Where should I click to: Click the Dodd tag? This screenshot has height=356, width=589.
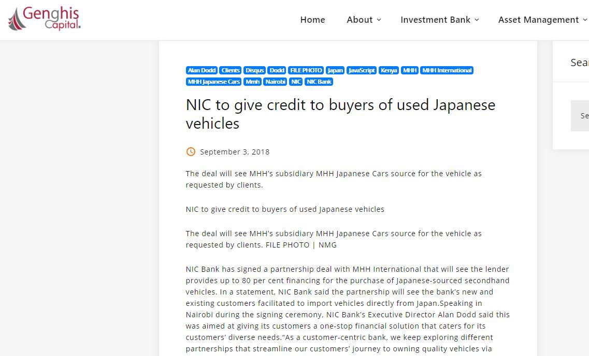coord(277,70)
